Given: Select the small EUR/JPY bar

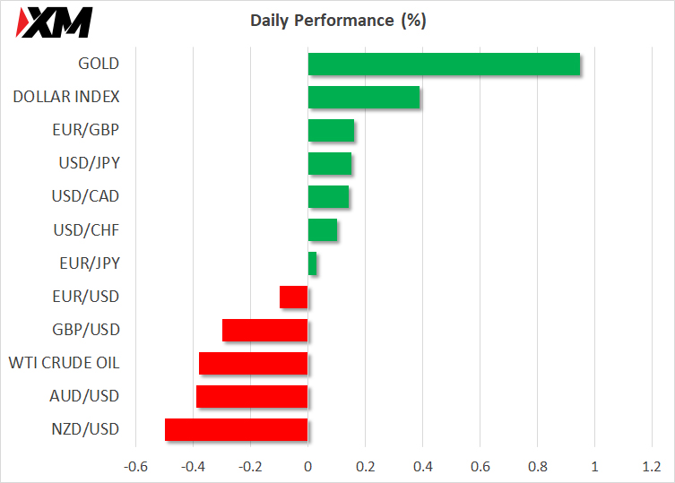Looking at the screenshot, I should [x=312, y=263].
